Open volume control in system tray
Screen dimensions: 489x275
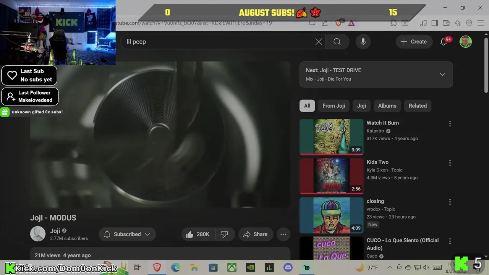[426, 267]
